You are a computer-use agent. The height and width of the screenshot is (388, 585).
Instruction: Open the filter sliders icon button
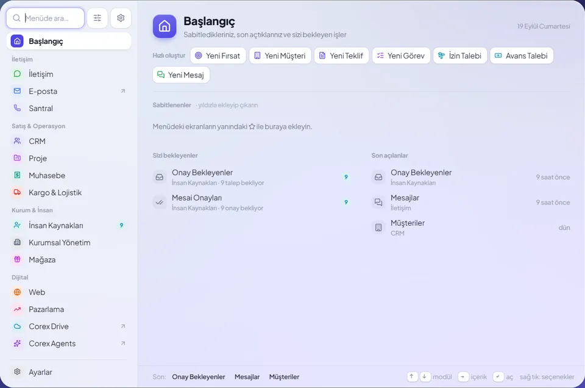click(x=97, y=18)
